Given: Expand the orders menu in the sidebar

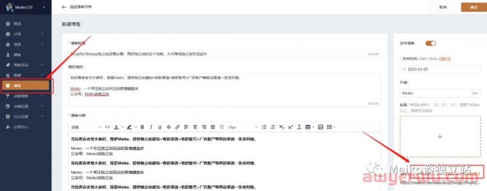Looking at the screenshot, I should [42, 34].
